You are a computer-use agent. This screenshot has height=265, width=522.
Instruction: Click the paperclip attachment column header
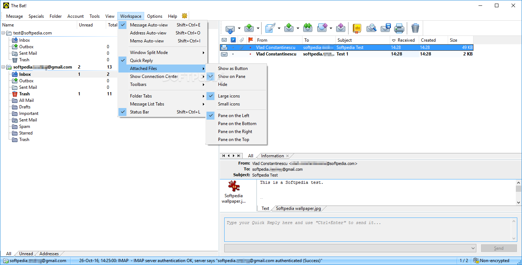tap(242, 40)
